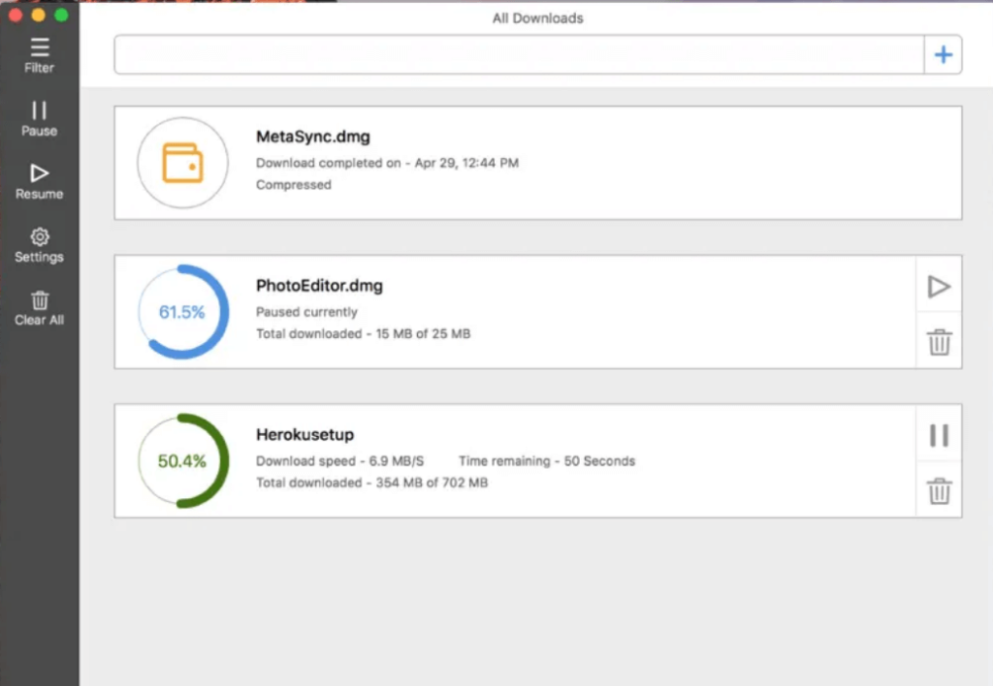Screen dimensions: 993x686
Task: Delete the Herokusetup download
Action: [x=939, y=491]
